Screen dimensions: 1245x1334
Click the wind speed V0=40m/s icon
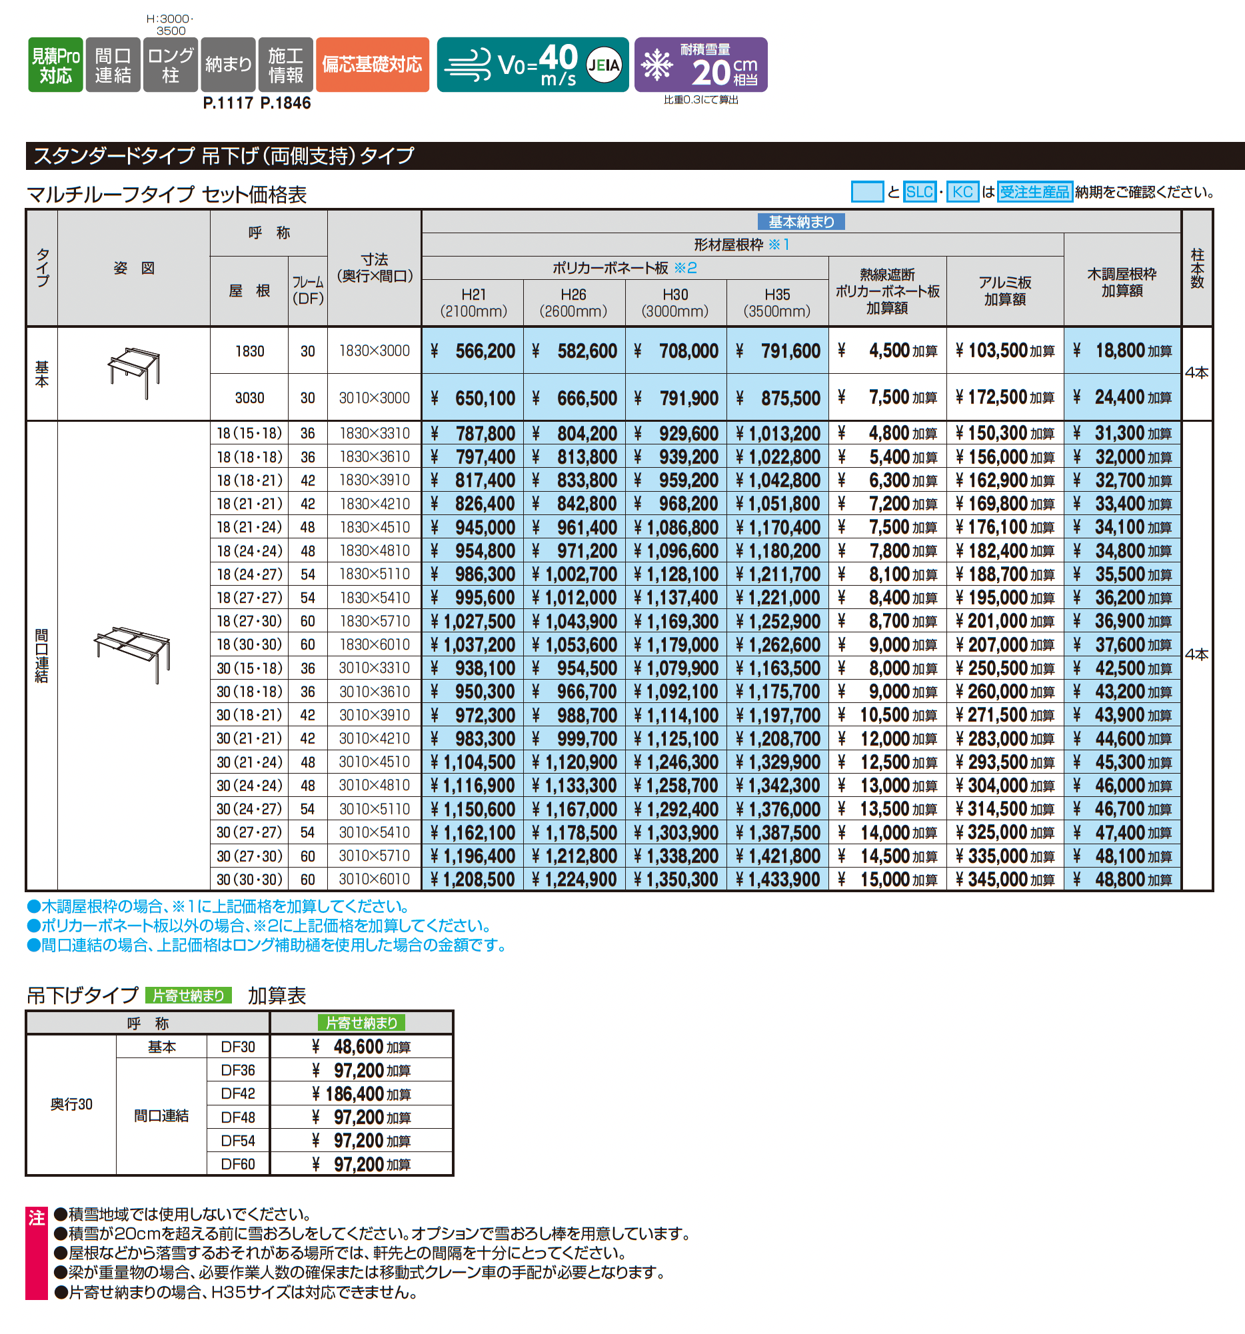[x=533, y=65]
